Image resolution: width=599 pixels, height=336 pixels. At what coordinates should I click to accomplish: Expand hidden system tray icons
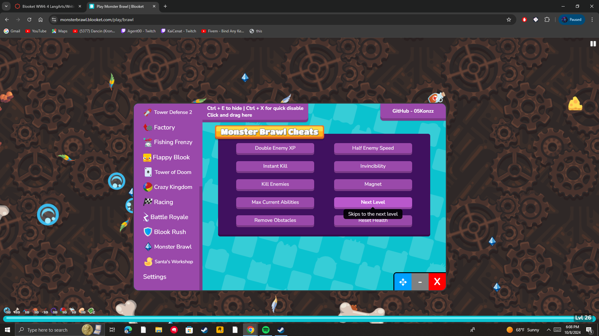click(x=548, y=330)
